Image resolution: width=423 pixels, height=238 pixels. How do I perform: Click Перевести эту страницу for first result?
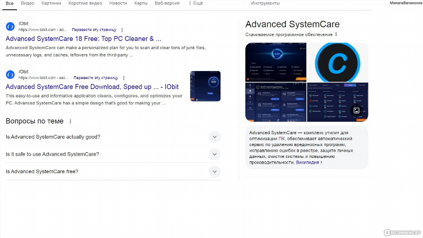(94, 30)
